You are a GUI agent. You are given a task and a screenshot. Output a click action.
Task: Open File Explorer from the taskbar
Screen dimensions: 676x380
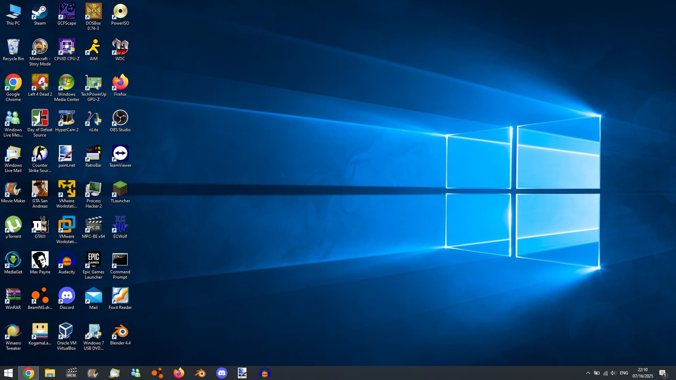(x=50, y=373)
